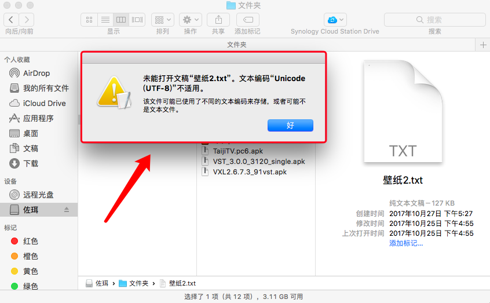Open the arrange (排列) dropdown
The image size is (490, 303).
tap(163, 20)
